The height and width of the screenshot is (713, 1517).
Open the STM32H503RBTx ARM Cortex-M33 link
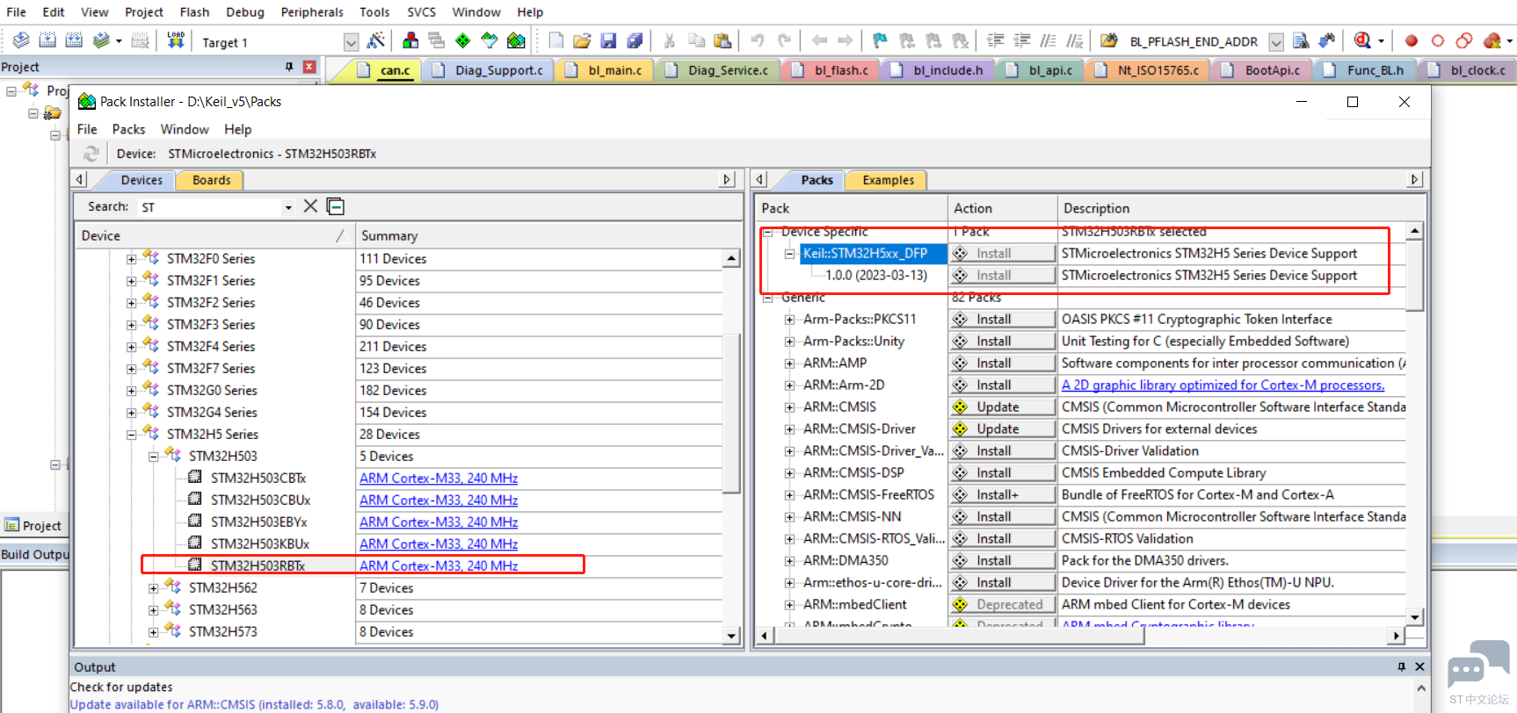(x=439, y=566)
